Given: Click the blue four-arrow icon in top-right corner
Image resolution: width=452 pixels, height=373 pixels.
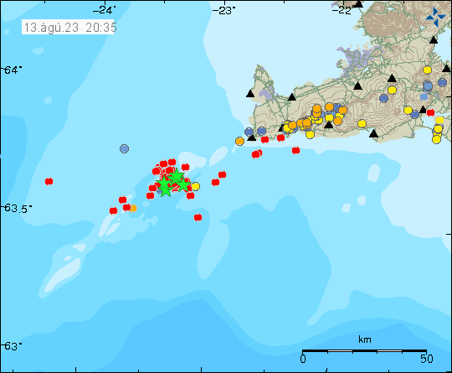Looking at the screenshot, I should pyautogui.click(x=435, y=17).
